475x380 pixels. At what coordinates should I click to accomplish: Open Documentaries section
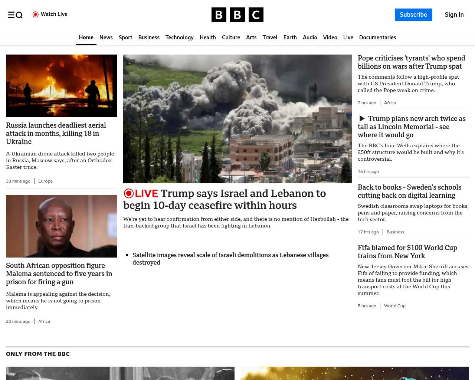click(x=377, y=37)
